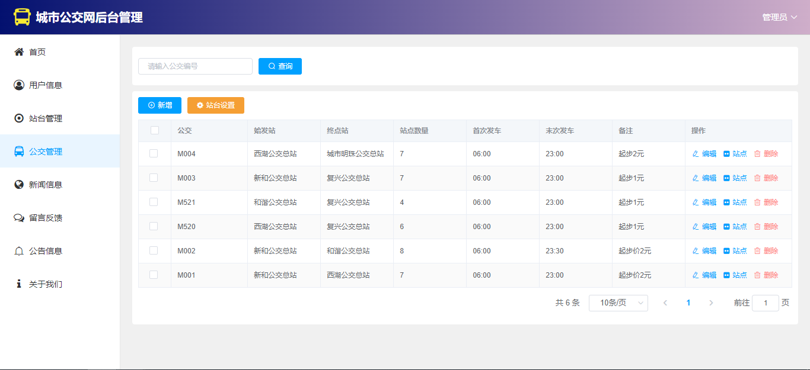The height and width of the screenshot is (370, 810).
Task: Open the 管理员 user dropdown
Action: pos(780,17)
